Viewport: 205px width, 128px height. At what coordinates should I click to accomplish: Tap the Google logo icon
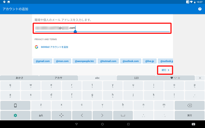[37, 47]
